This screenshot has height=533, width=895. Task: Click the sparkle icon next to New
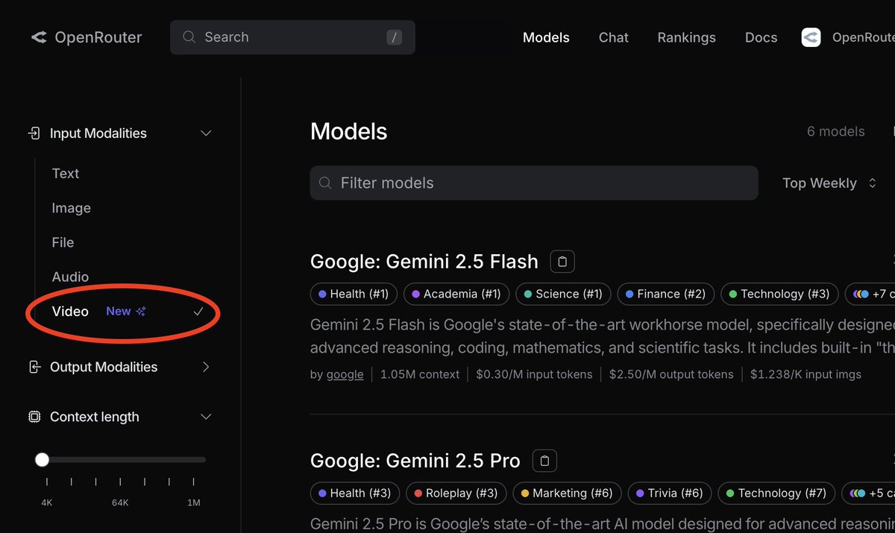click(141, 312)
